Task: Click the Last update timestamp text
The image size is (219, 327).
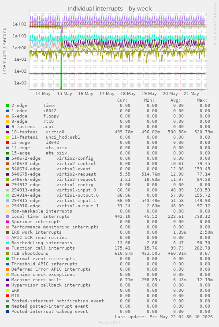Action: coord(164,317)
